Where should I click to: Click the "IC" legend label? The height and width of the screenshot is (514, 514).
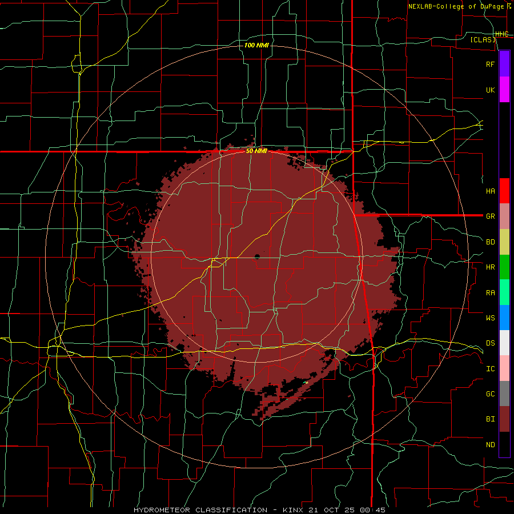[x=490, y=368]
